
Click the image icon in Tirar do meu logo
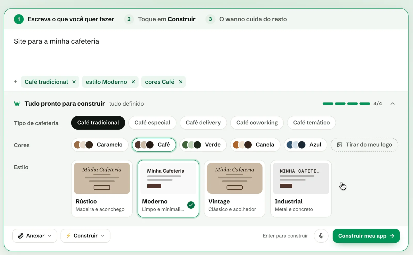340,145
